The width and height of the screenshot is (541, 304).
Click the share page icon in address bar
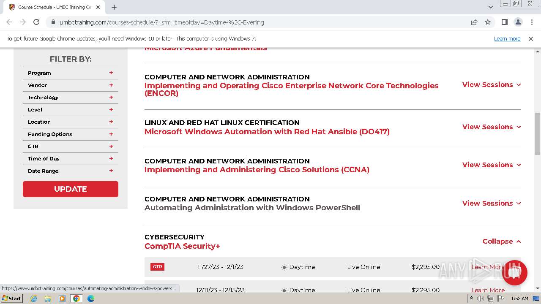(x=474, y=22)
